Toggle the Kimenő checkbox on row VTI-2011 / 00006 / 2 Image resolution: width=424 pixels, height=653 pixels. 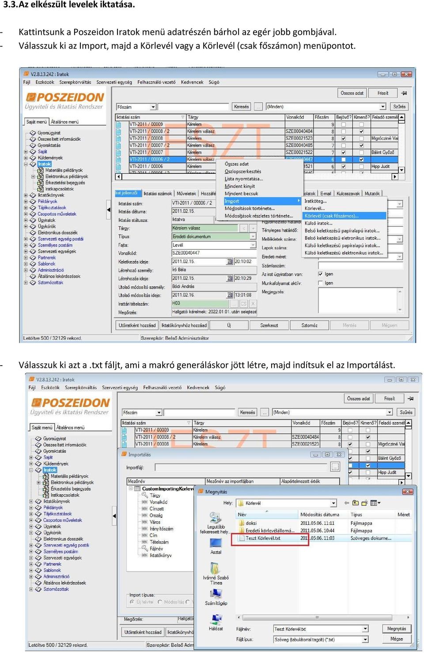pos(361,160)
